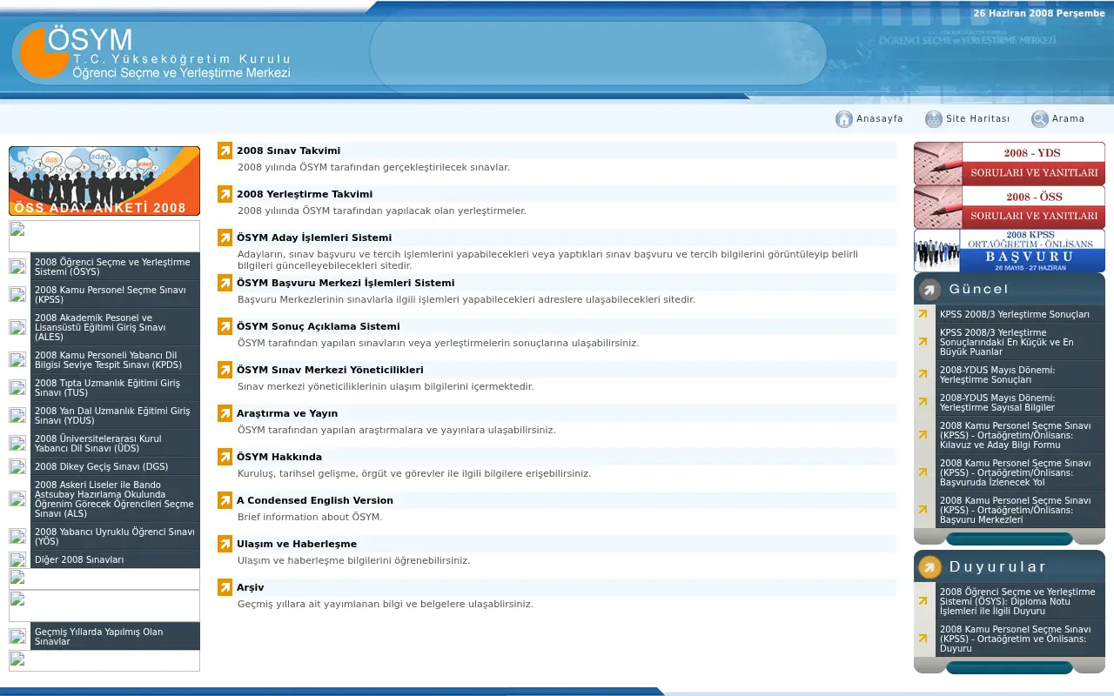This screenshot has height=696, width=1114.
Task: Open 2008 Üniversitelerarası Kurul Yabancı Dil Sınavı (ÜDS)
Action: tap(115, 443)
